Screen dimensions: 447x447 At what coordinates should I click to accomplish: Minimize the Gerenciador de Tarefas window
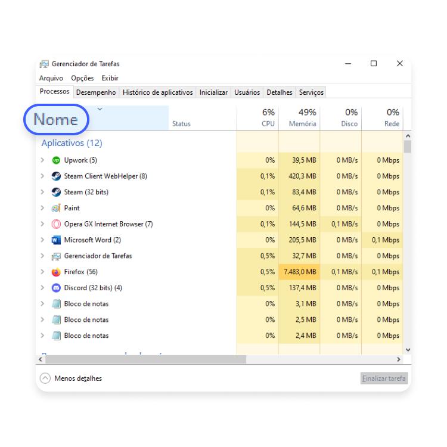coord(348,64)
